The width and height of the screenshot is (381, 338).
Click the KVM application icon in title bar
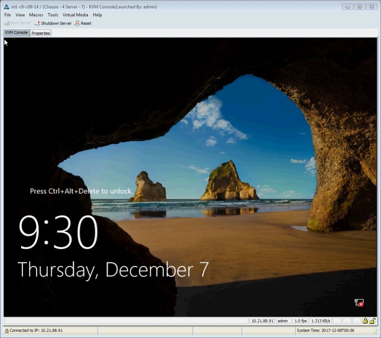pyautogui.click(x=7, y=7)
